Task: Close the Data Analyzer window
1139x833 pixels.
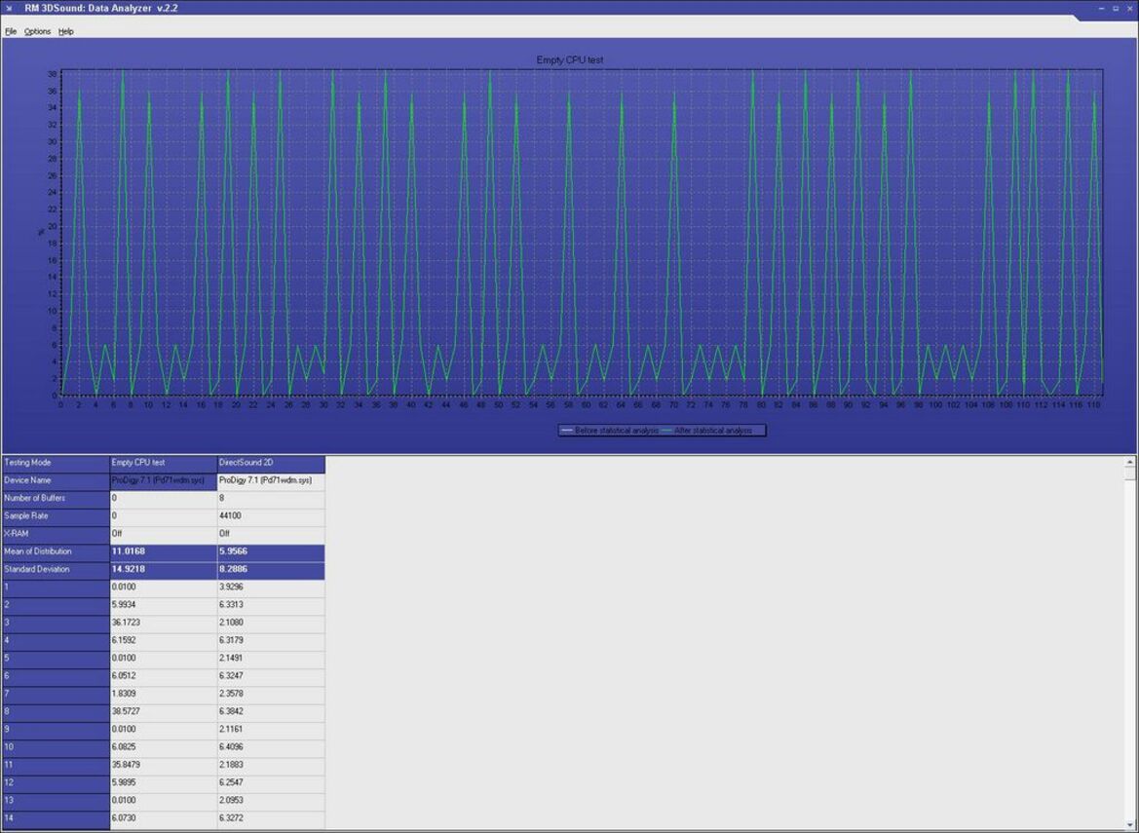Action: (1129, 8)
